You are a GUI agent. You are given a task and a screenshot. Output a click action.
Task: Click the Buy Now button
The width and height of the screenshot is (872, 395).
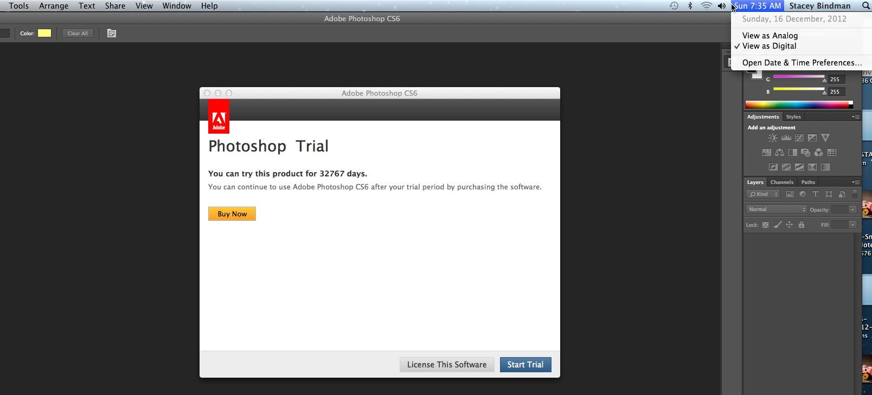pyautogui.click(x=232, y=214)
